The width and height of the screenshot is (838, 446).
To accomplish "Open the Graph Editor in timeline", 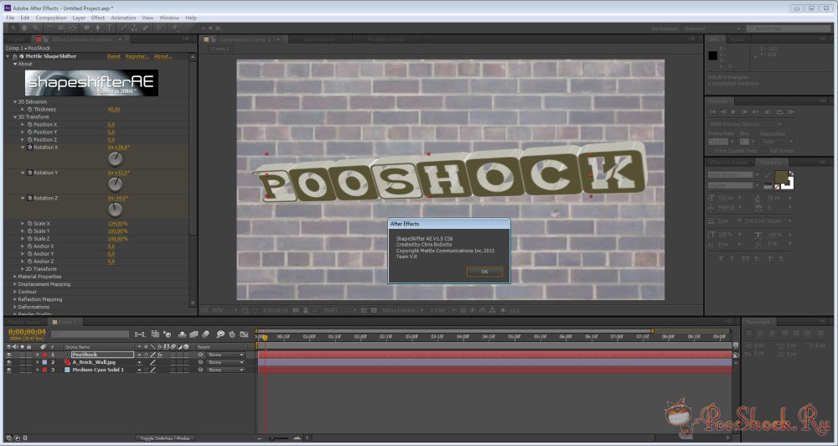I will 244,334.
